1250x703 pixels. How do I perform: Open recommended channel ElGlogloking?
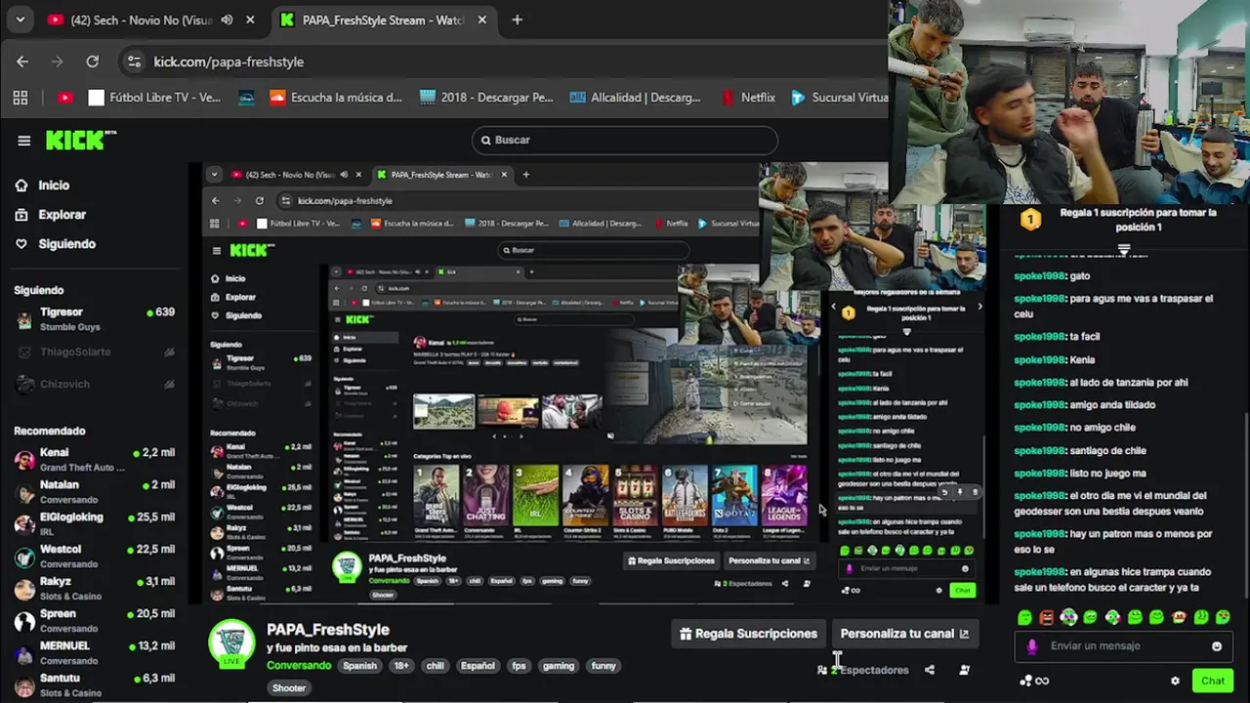pyautogui.click(x=94, y=523)
